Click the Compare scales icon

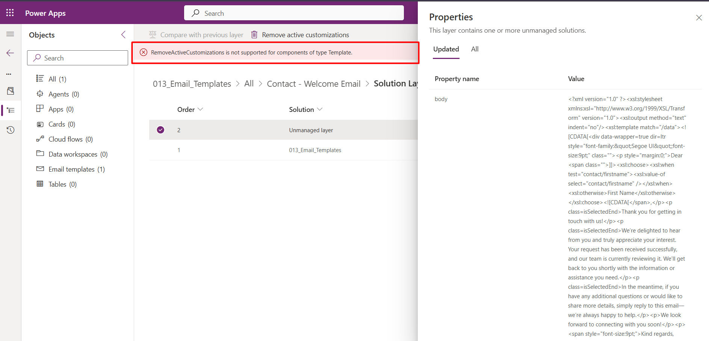click(x=153, y=35)
